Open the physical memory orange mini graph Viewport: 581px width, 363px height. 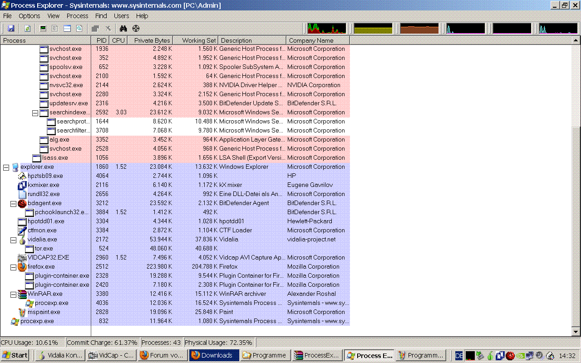pos(419,29)
